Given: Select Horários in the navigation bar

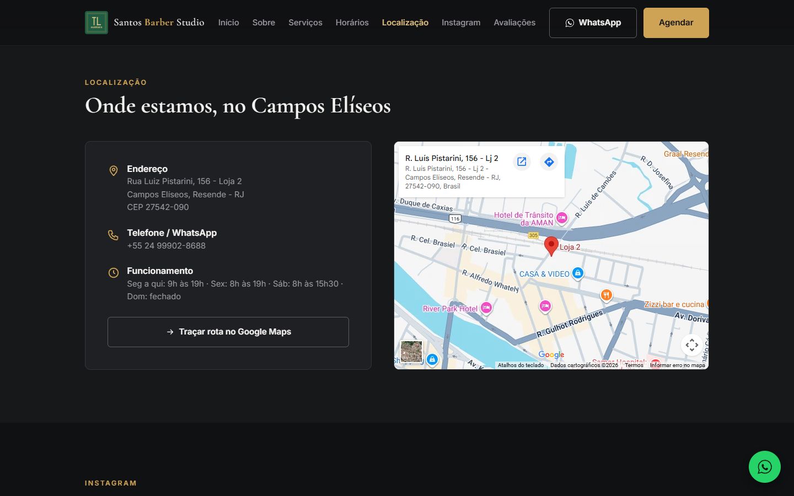Looking at the screenshot, I should point(352,23).
